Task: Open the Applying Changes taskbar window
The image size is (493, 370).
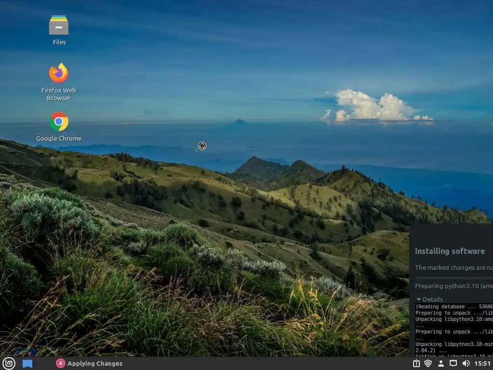Action: [x=89, y=364]
